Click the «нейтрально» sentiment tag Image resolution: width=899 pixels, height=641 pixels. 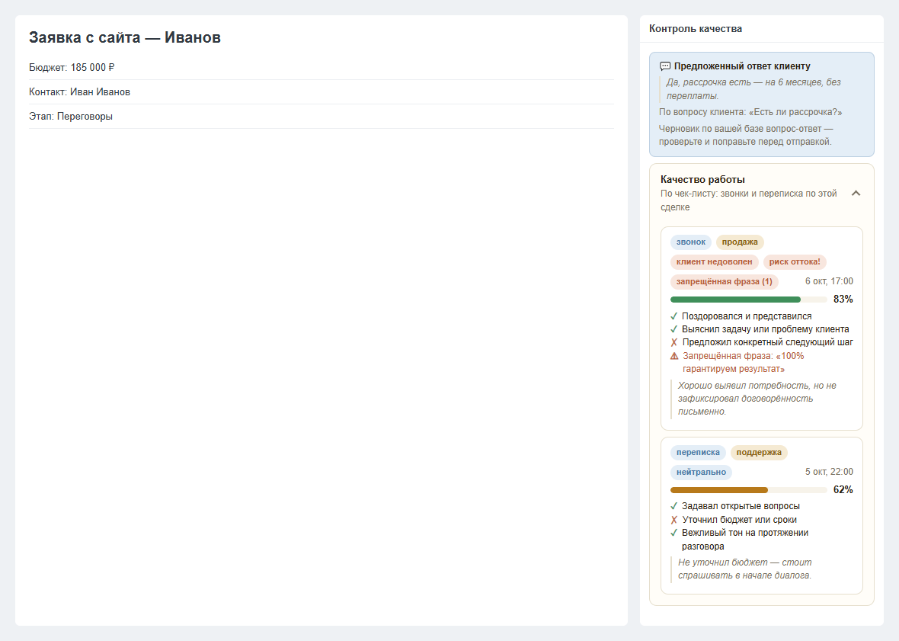pos(701,473)
